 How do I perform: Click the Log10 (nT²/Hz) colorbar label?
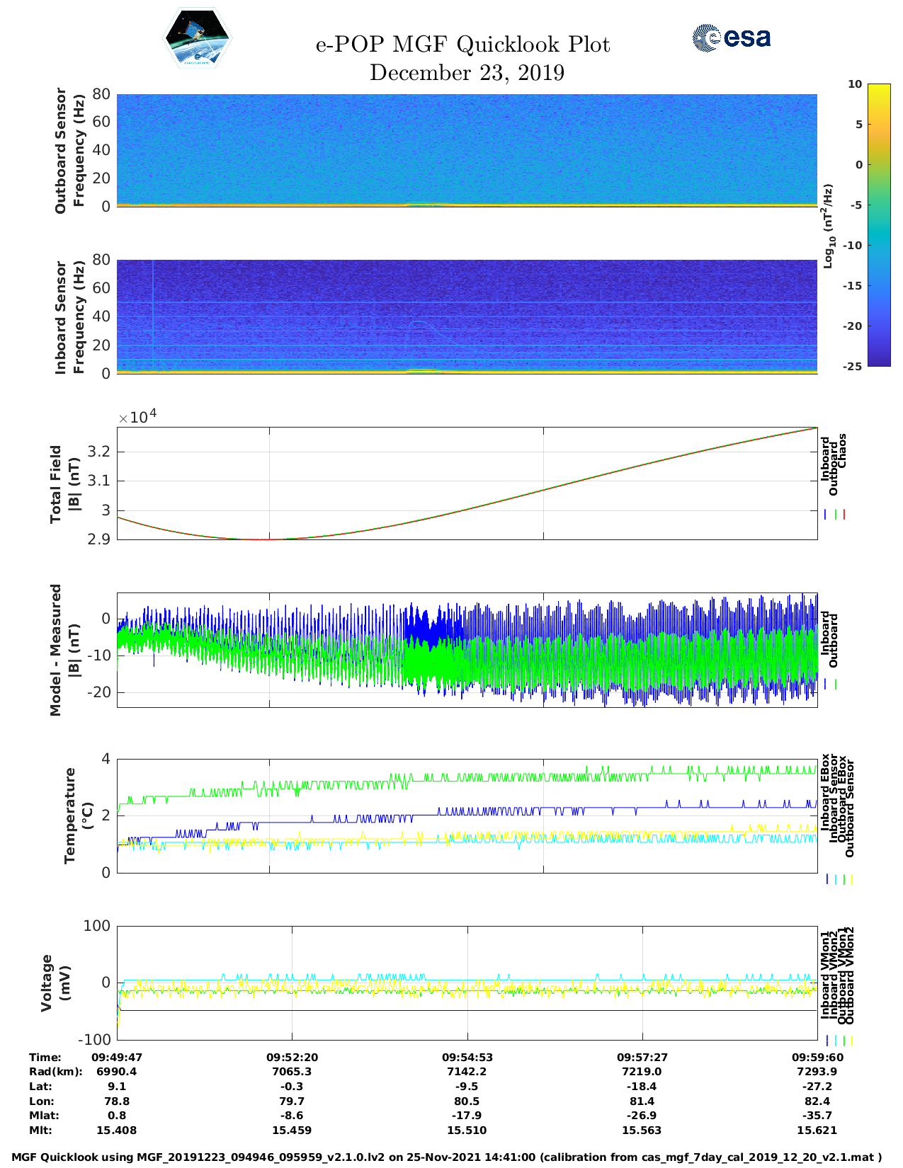(x=828, y=226)
